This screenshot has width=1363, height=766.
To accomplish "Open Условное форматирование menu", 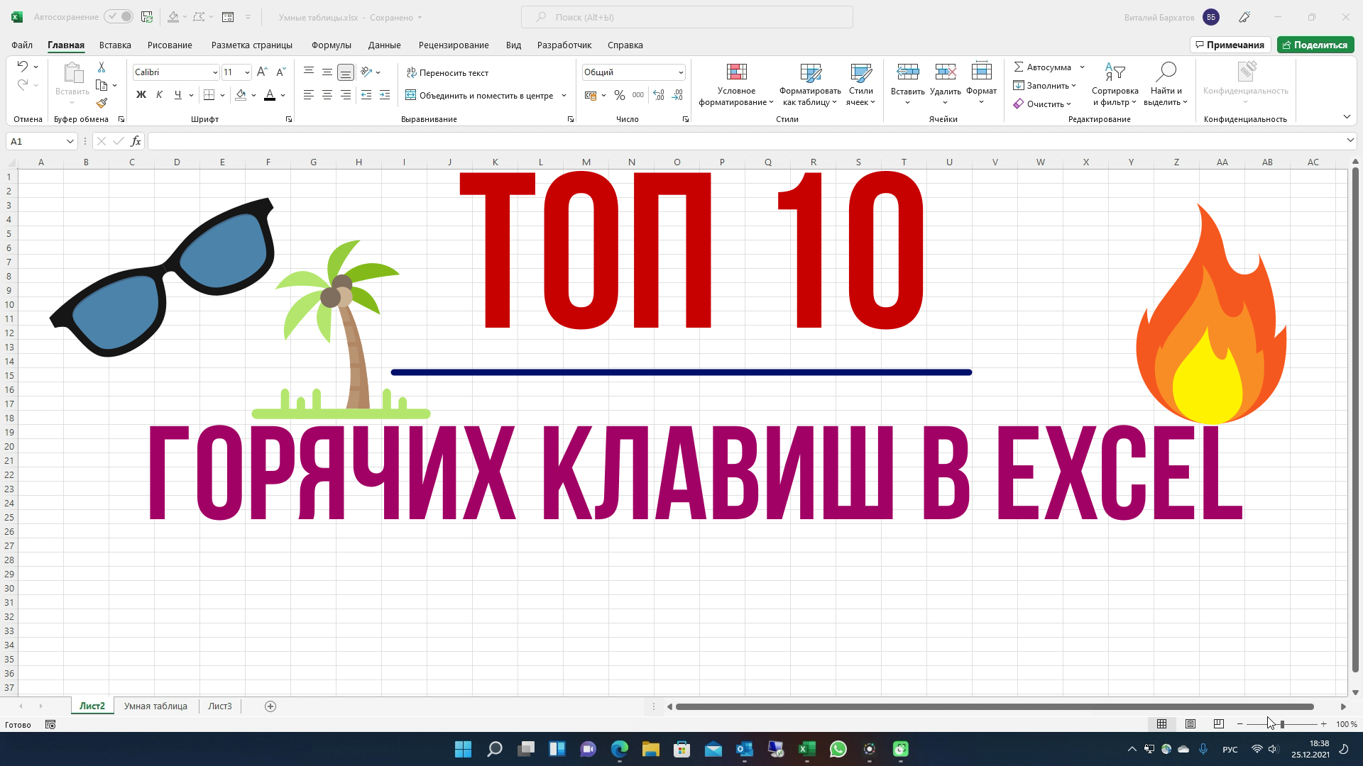I will point(736,85).
